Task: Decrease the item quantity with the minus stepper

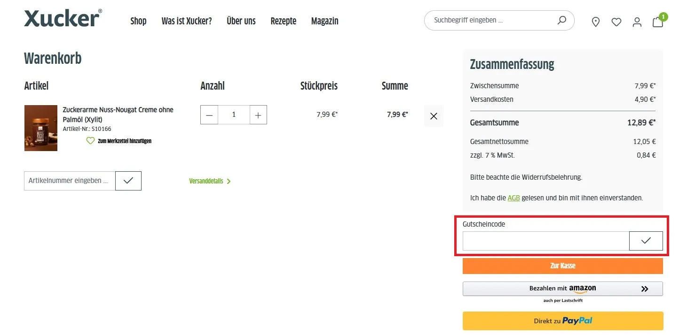Action: coord(209,114)
